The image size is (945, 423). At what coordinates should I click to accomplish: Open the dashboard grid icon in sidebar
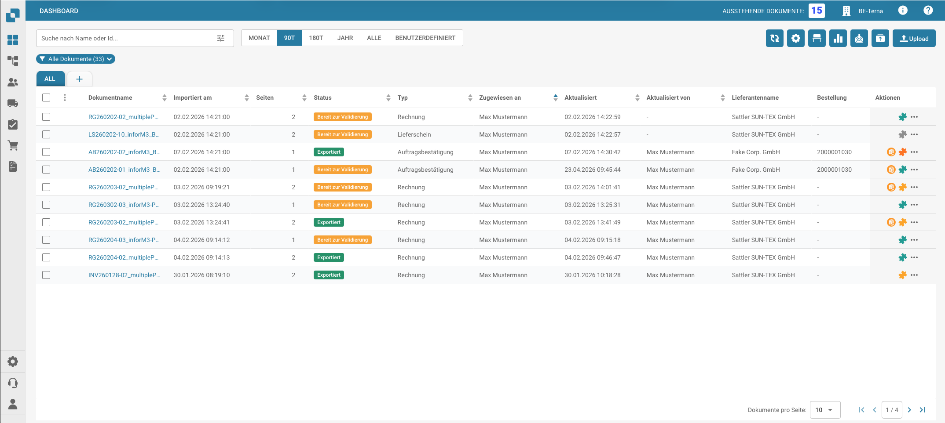point(13,40)
